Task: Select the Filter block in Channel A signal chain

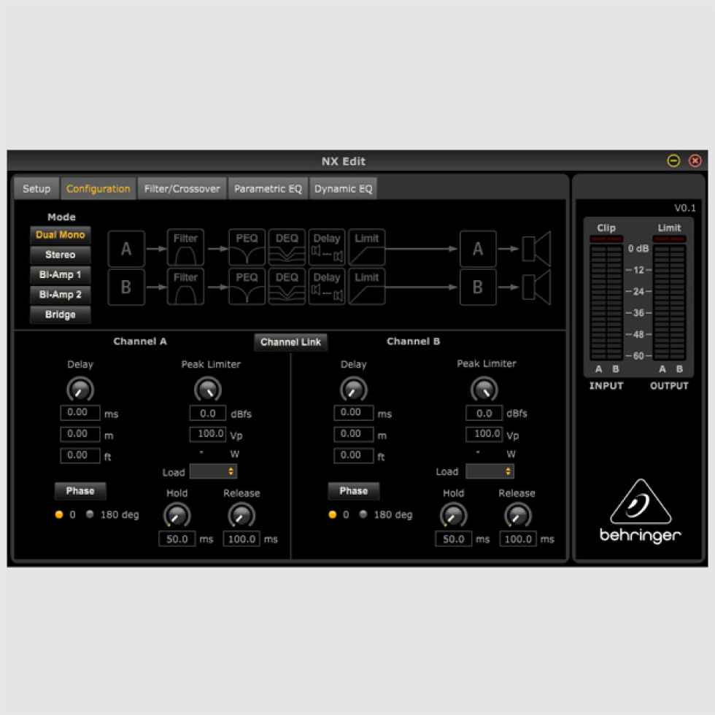Action: tap(185, 248)
